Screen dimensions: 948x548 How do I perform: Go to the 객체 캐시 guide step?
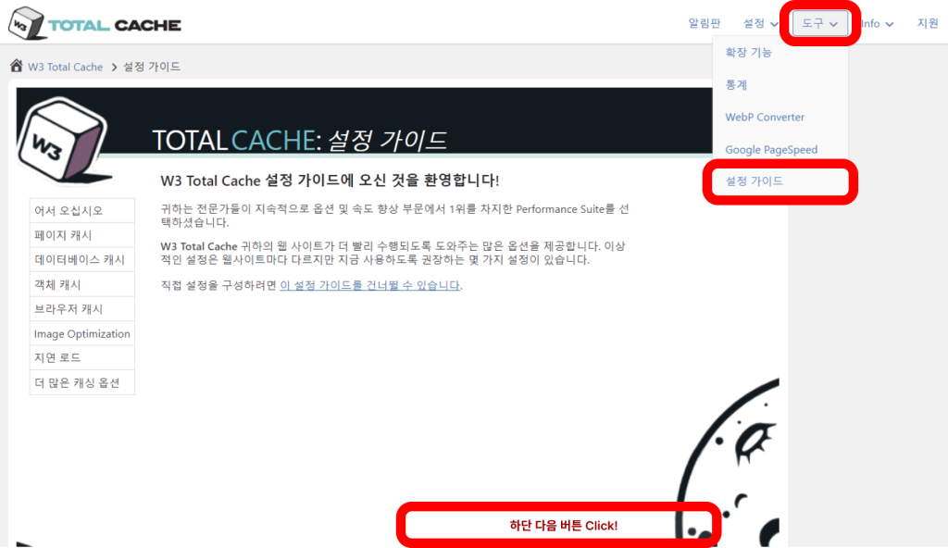click(x=82, y=284)
